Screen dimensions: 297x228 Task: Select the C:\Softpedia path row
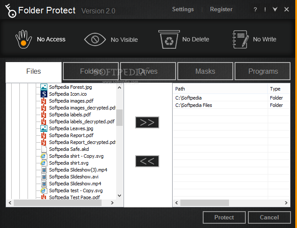point(232,98)
